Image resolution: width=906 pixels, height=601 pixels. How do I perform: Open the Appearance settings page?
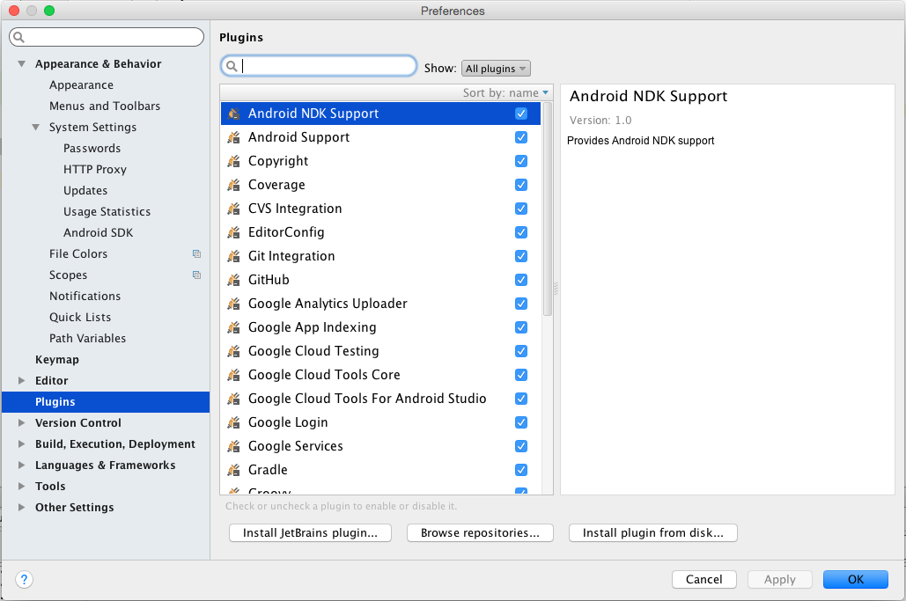tap(82, 84)
